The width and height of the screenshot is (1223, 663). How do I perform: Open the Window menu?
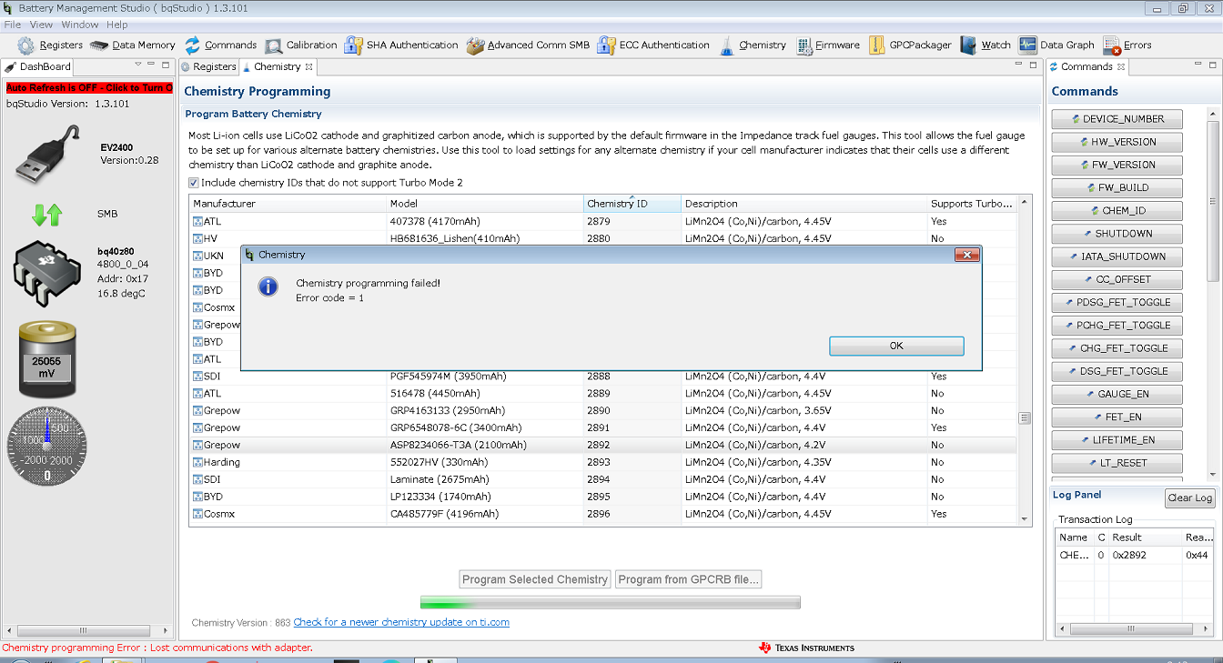tap(80, 25)
